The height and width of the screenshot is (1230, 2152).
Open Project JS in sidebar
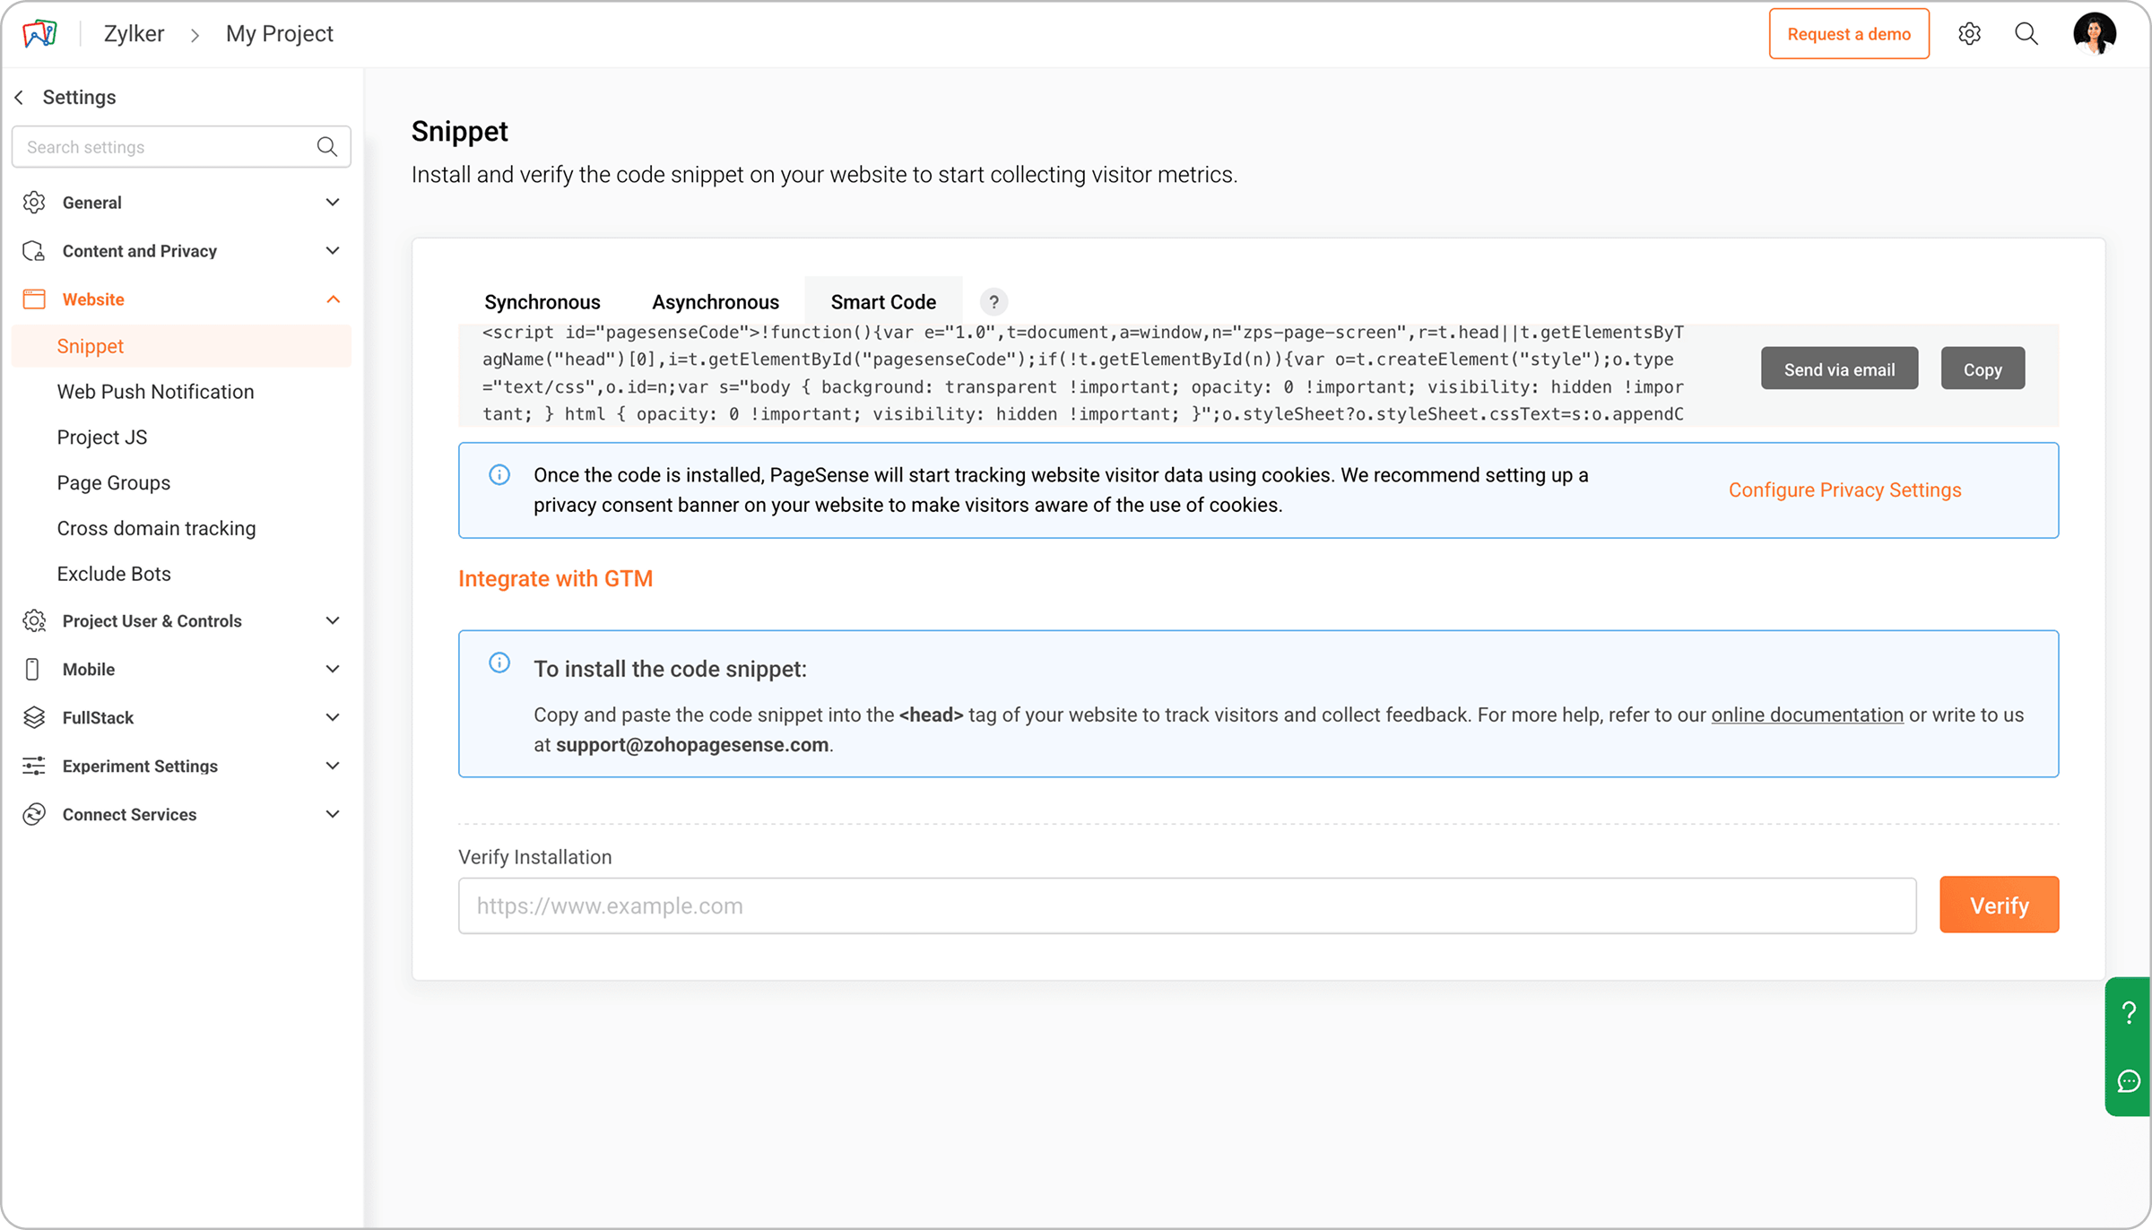102,437
